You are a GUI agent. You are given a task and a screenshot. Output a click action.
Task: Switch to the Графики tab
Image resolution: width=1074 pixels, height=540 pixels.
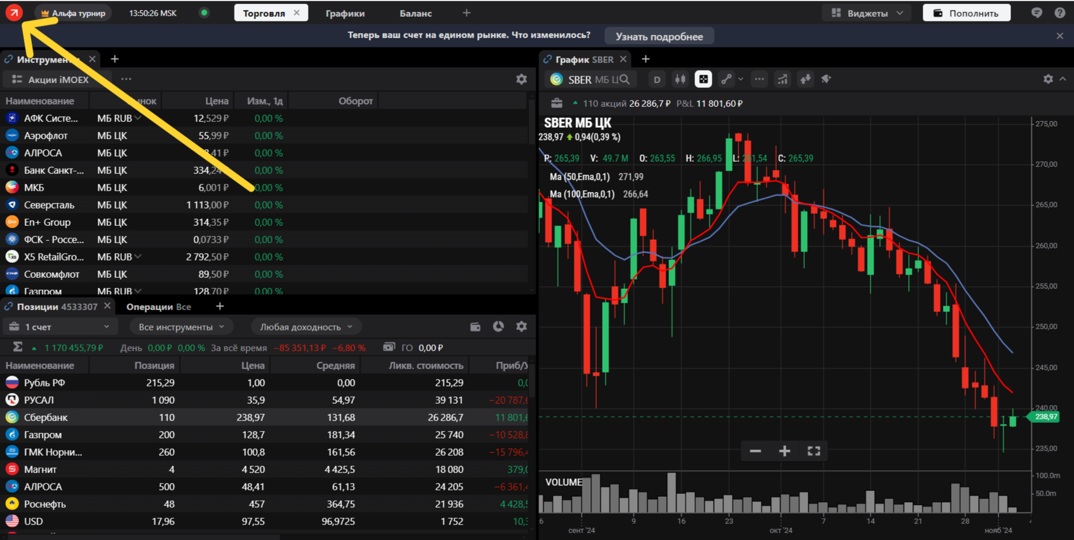click(x=345, y=13)
